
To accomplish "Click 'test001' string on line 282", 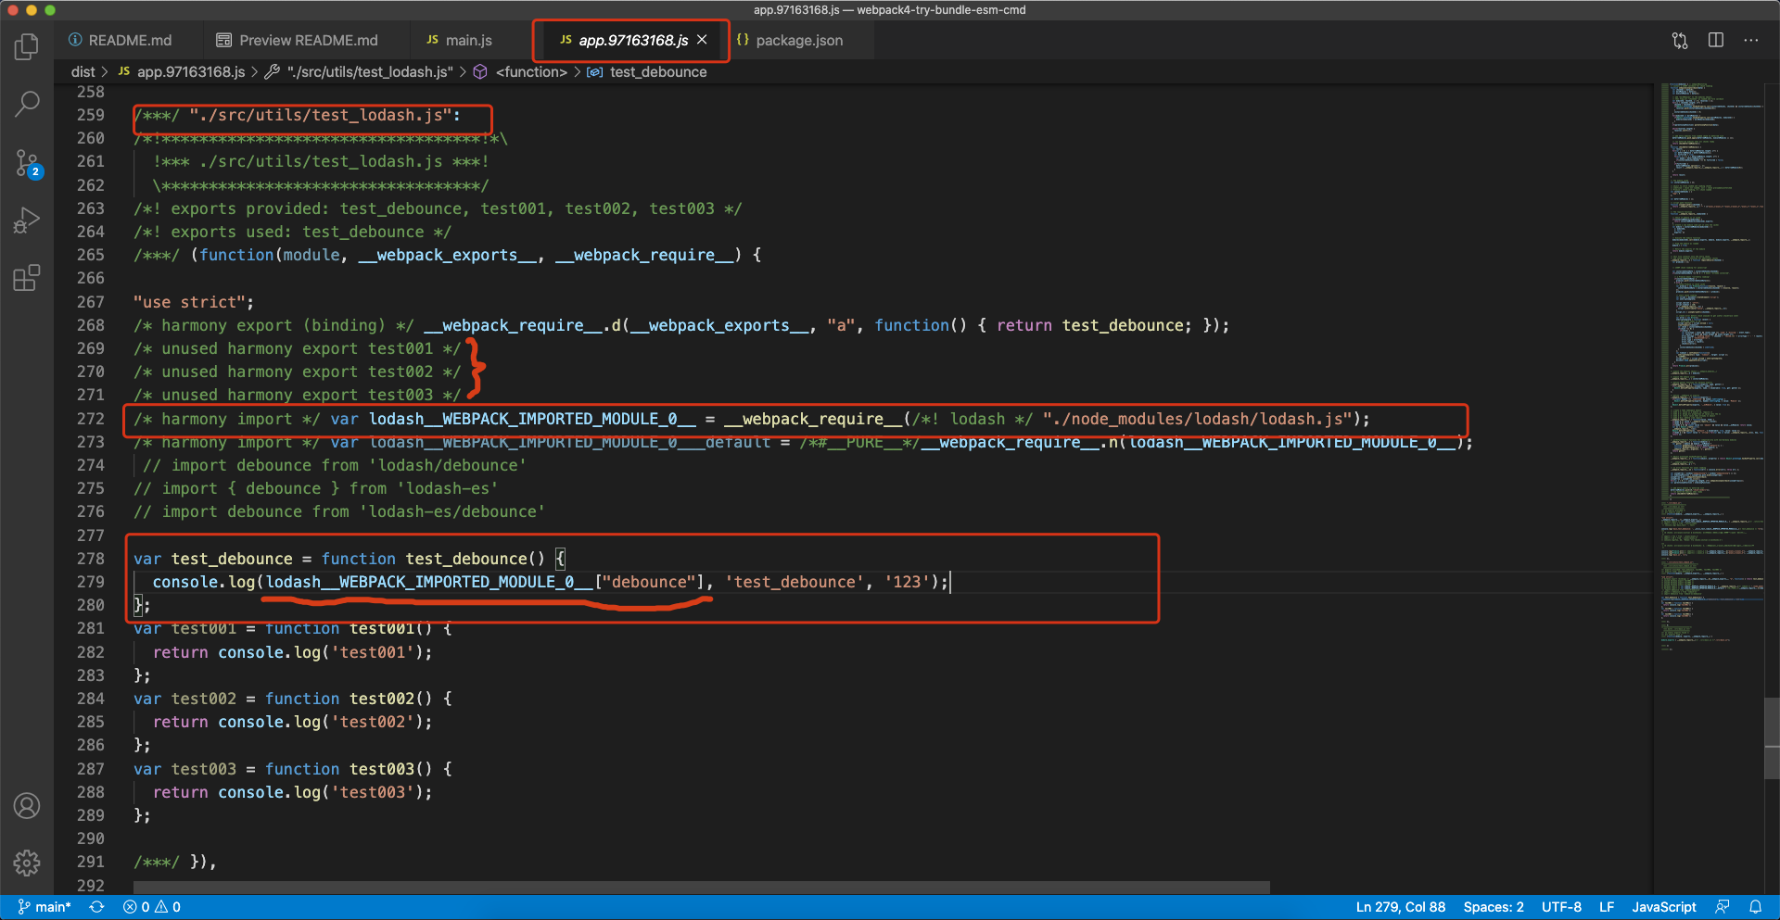I will click(373, 652).
